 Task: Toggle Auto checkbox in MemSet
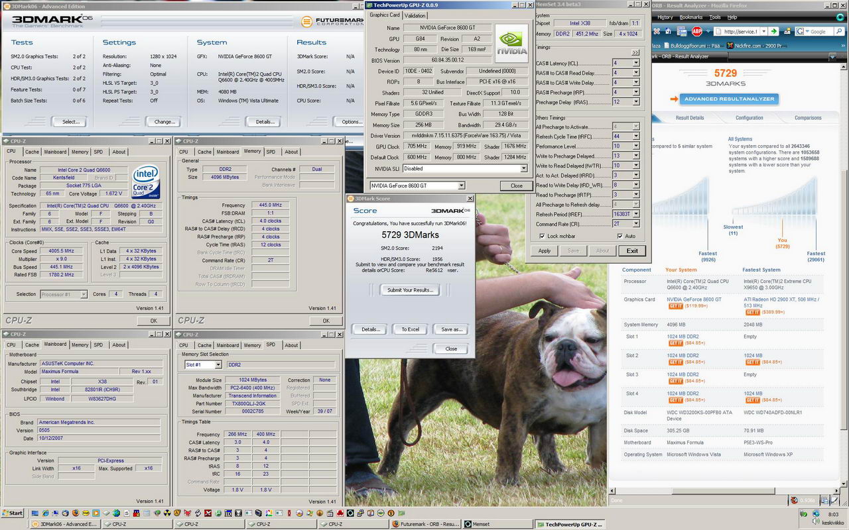coord(620,236)
